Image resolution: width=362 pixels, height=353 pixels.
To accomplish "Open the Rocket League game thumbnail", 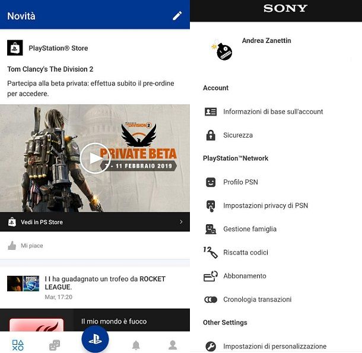I will [x=31, y=284].
